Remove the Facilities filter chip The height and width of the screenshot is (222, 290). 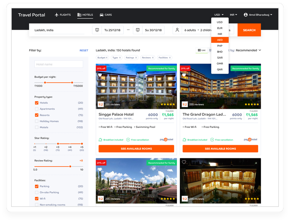(170, 58)
